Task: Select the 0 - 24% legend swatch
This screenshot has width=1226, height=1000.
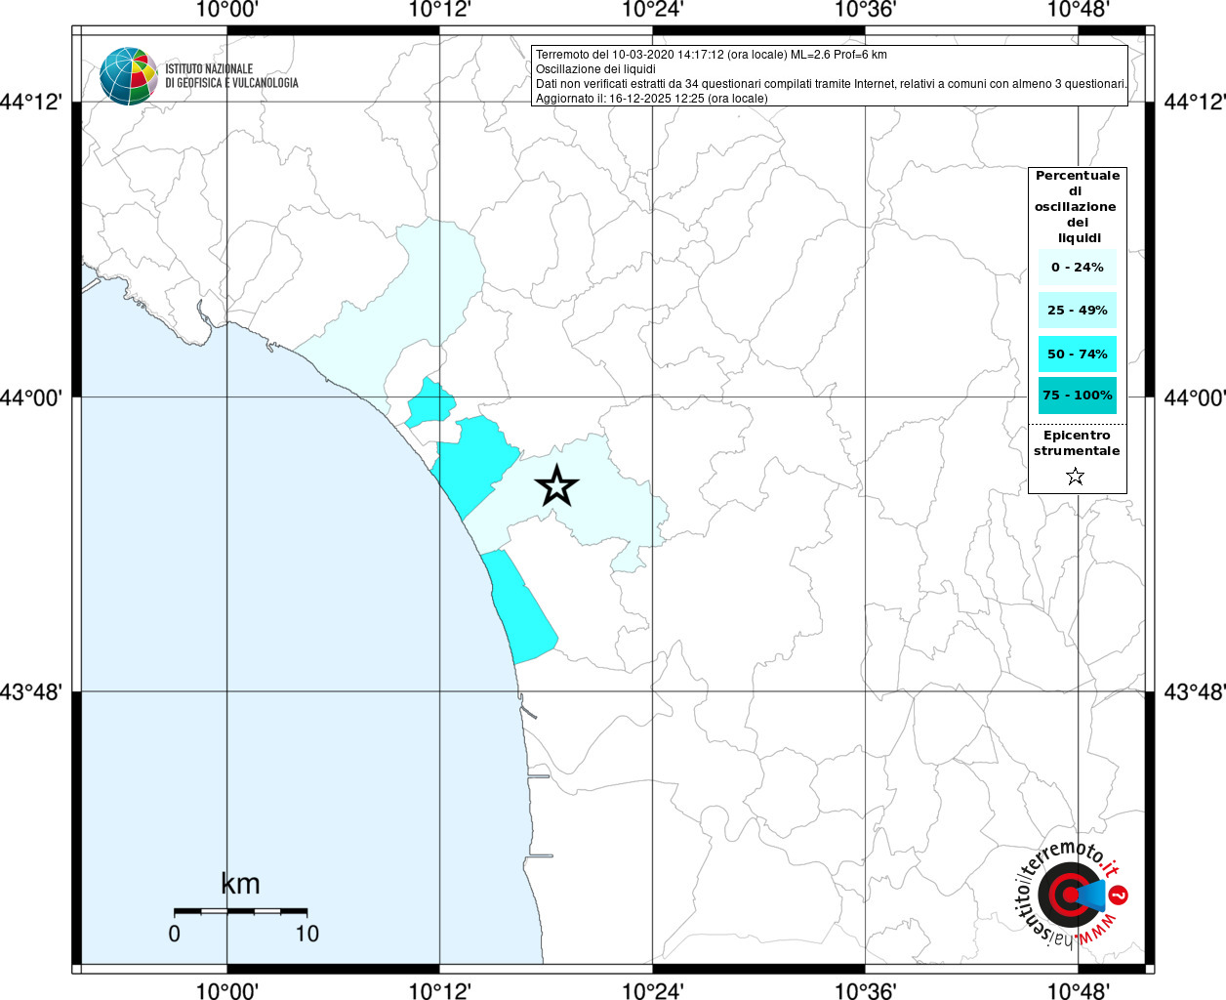Action: click(x=1078, y=267)
